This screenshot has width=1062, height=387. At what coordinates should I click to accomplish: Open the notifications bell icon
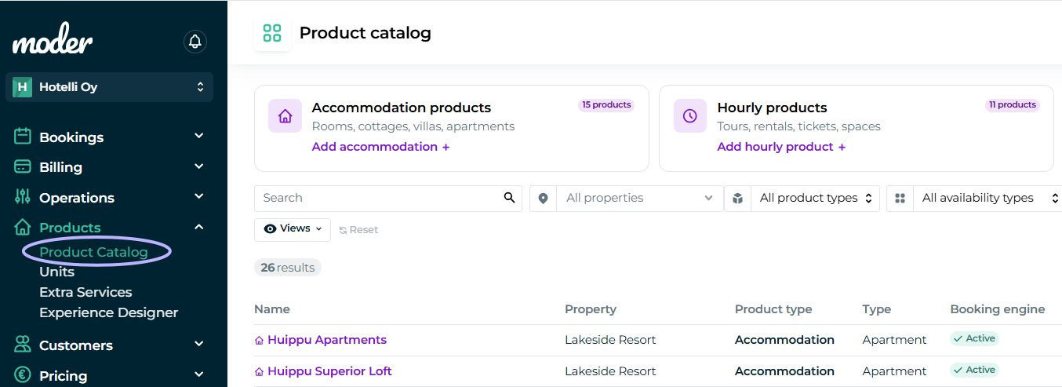[195, 41]
